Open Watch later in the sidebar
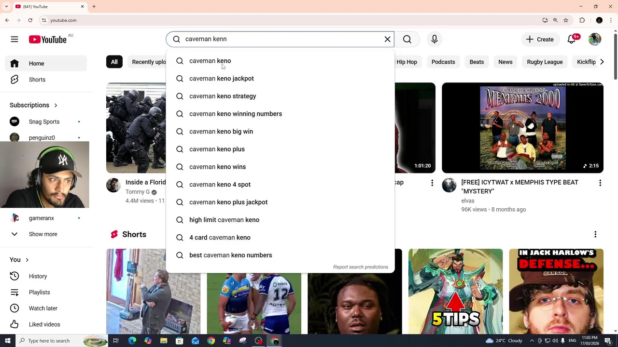Viewport: 618px width, 347px height. 46,308
